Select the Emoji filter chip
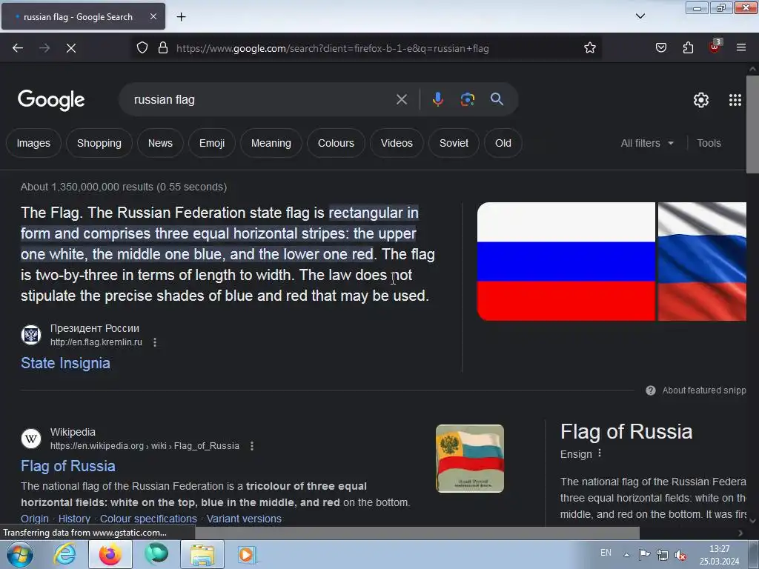 click(212, 143)
